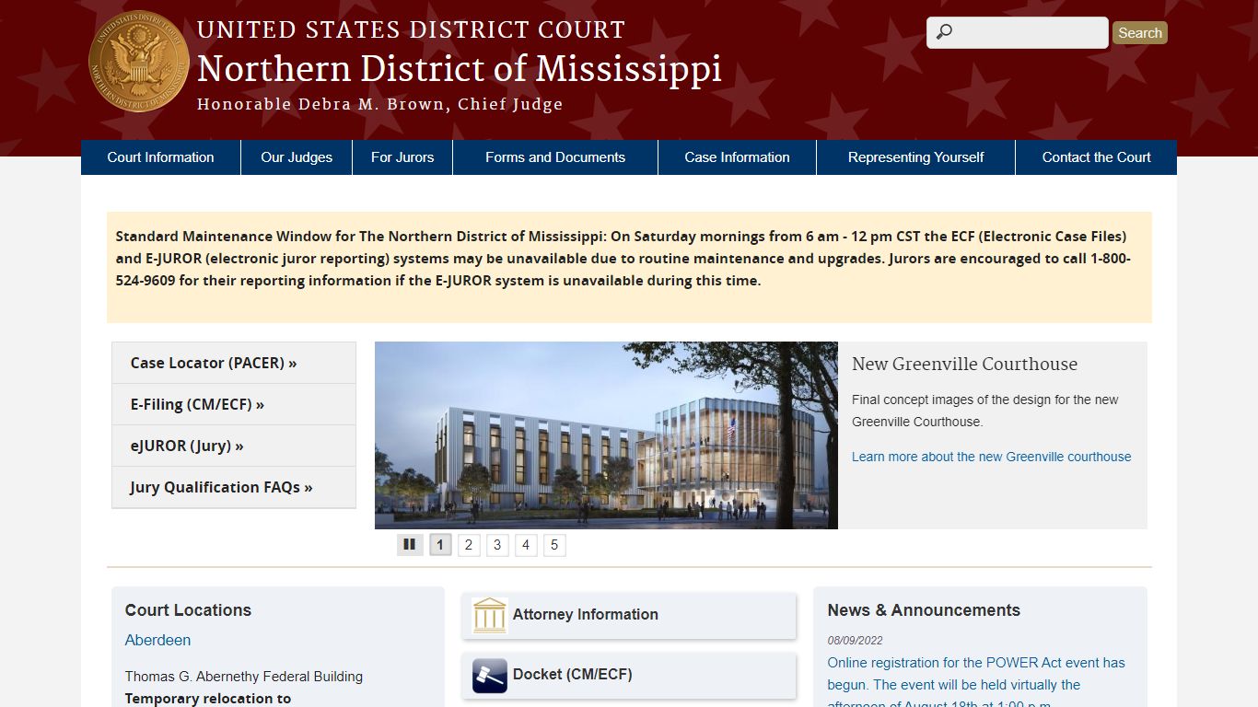Viewport: 1258px width, 707px height.
Task: Click Temporary relocation to text
Action: [x=208, y=699]
